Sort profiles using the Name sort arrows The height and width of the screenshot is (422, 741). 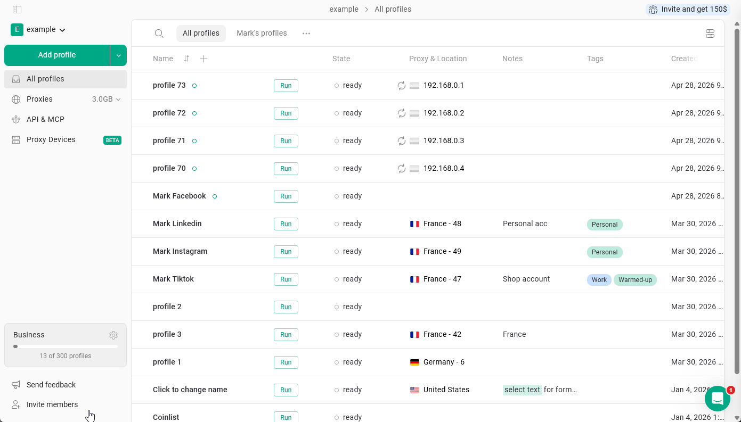coord(186,59)
